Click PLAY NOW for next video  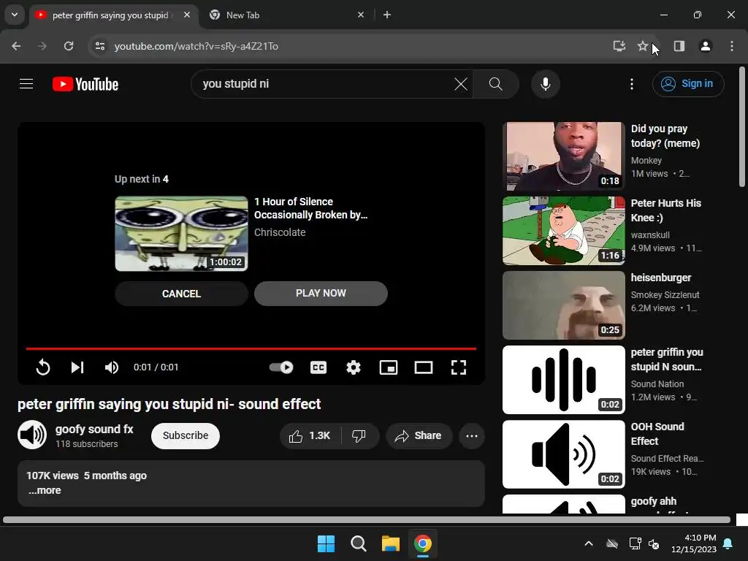click(x=321, y=294)
